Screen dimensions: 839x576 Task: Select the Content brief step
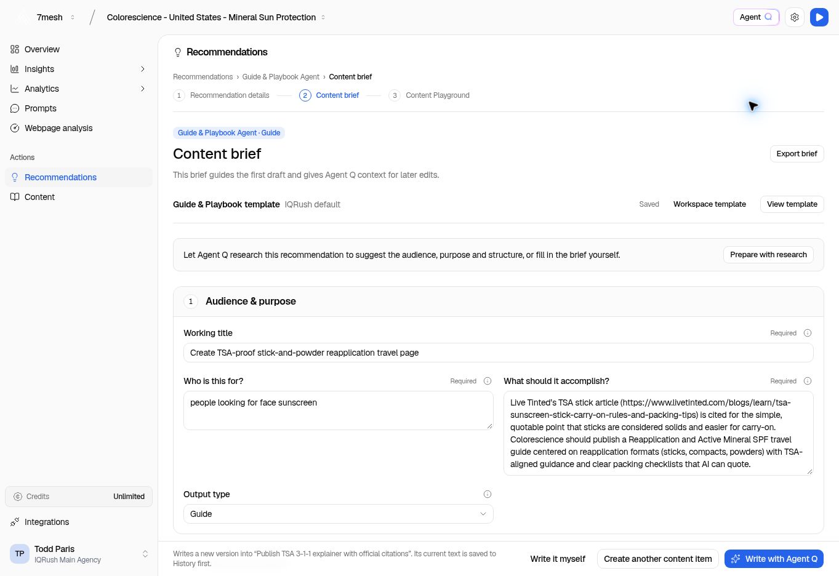[x=329, y=95]
